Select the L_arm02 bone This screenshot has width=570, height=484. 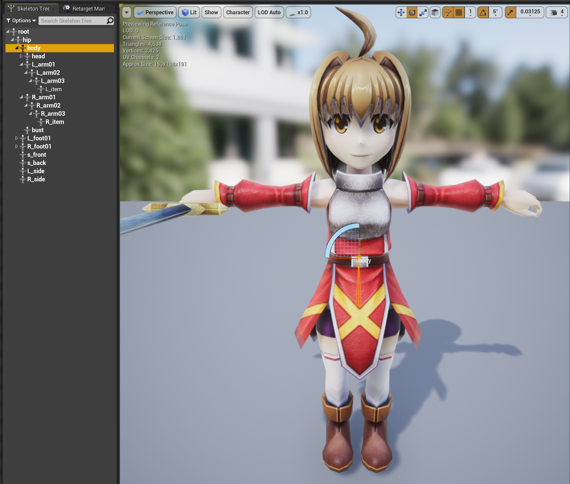pos(48,73)
